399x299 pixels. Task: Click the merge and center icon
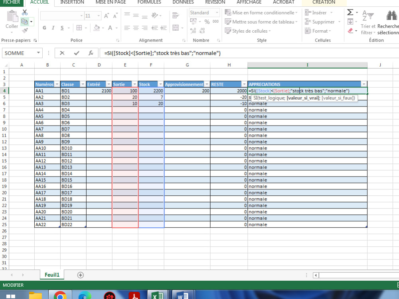pos(176,28)
